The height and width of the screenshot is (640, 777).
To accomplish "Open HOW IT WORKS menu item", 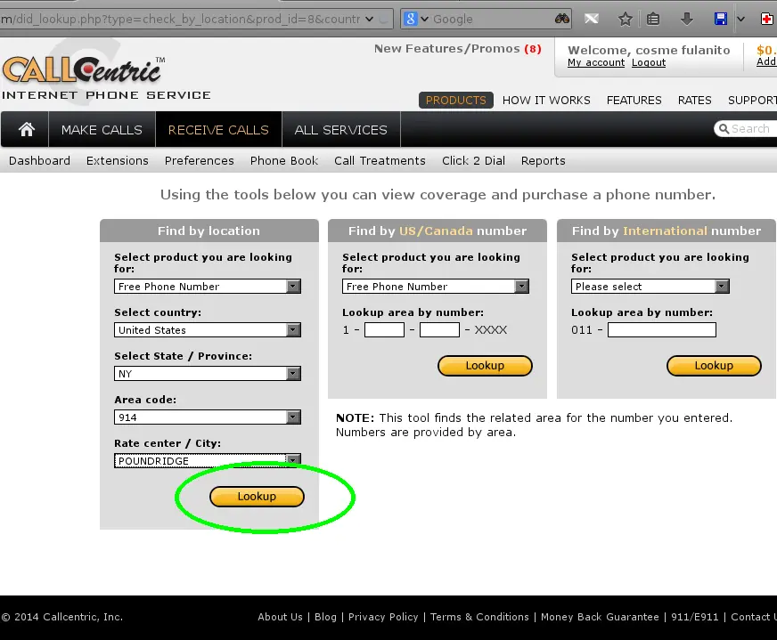I will pyautogui.click(x=546, y=100).
